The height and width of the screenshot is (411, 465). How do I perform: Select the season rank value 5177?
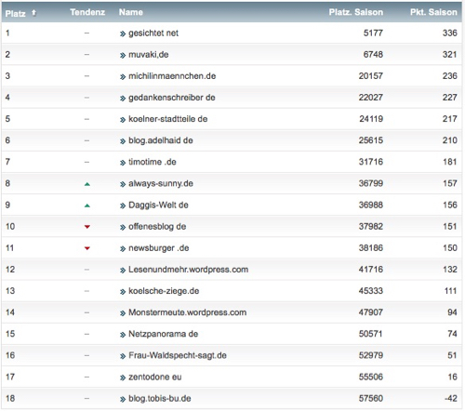click(x=373, y=33)
